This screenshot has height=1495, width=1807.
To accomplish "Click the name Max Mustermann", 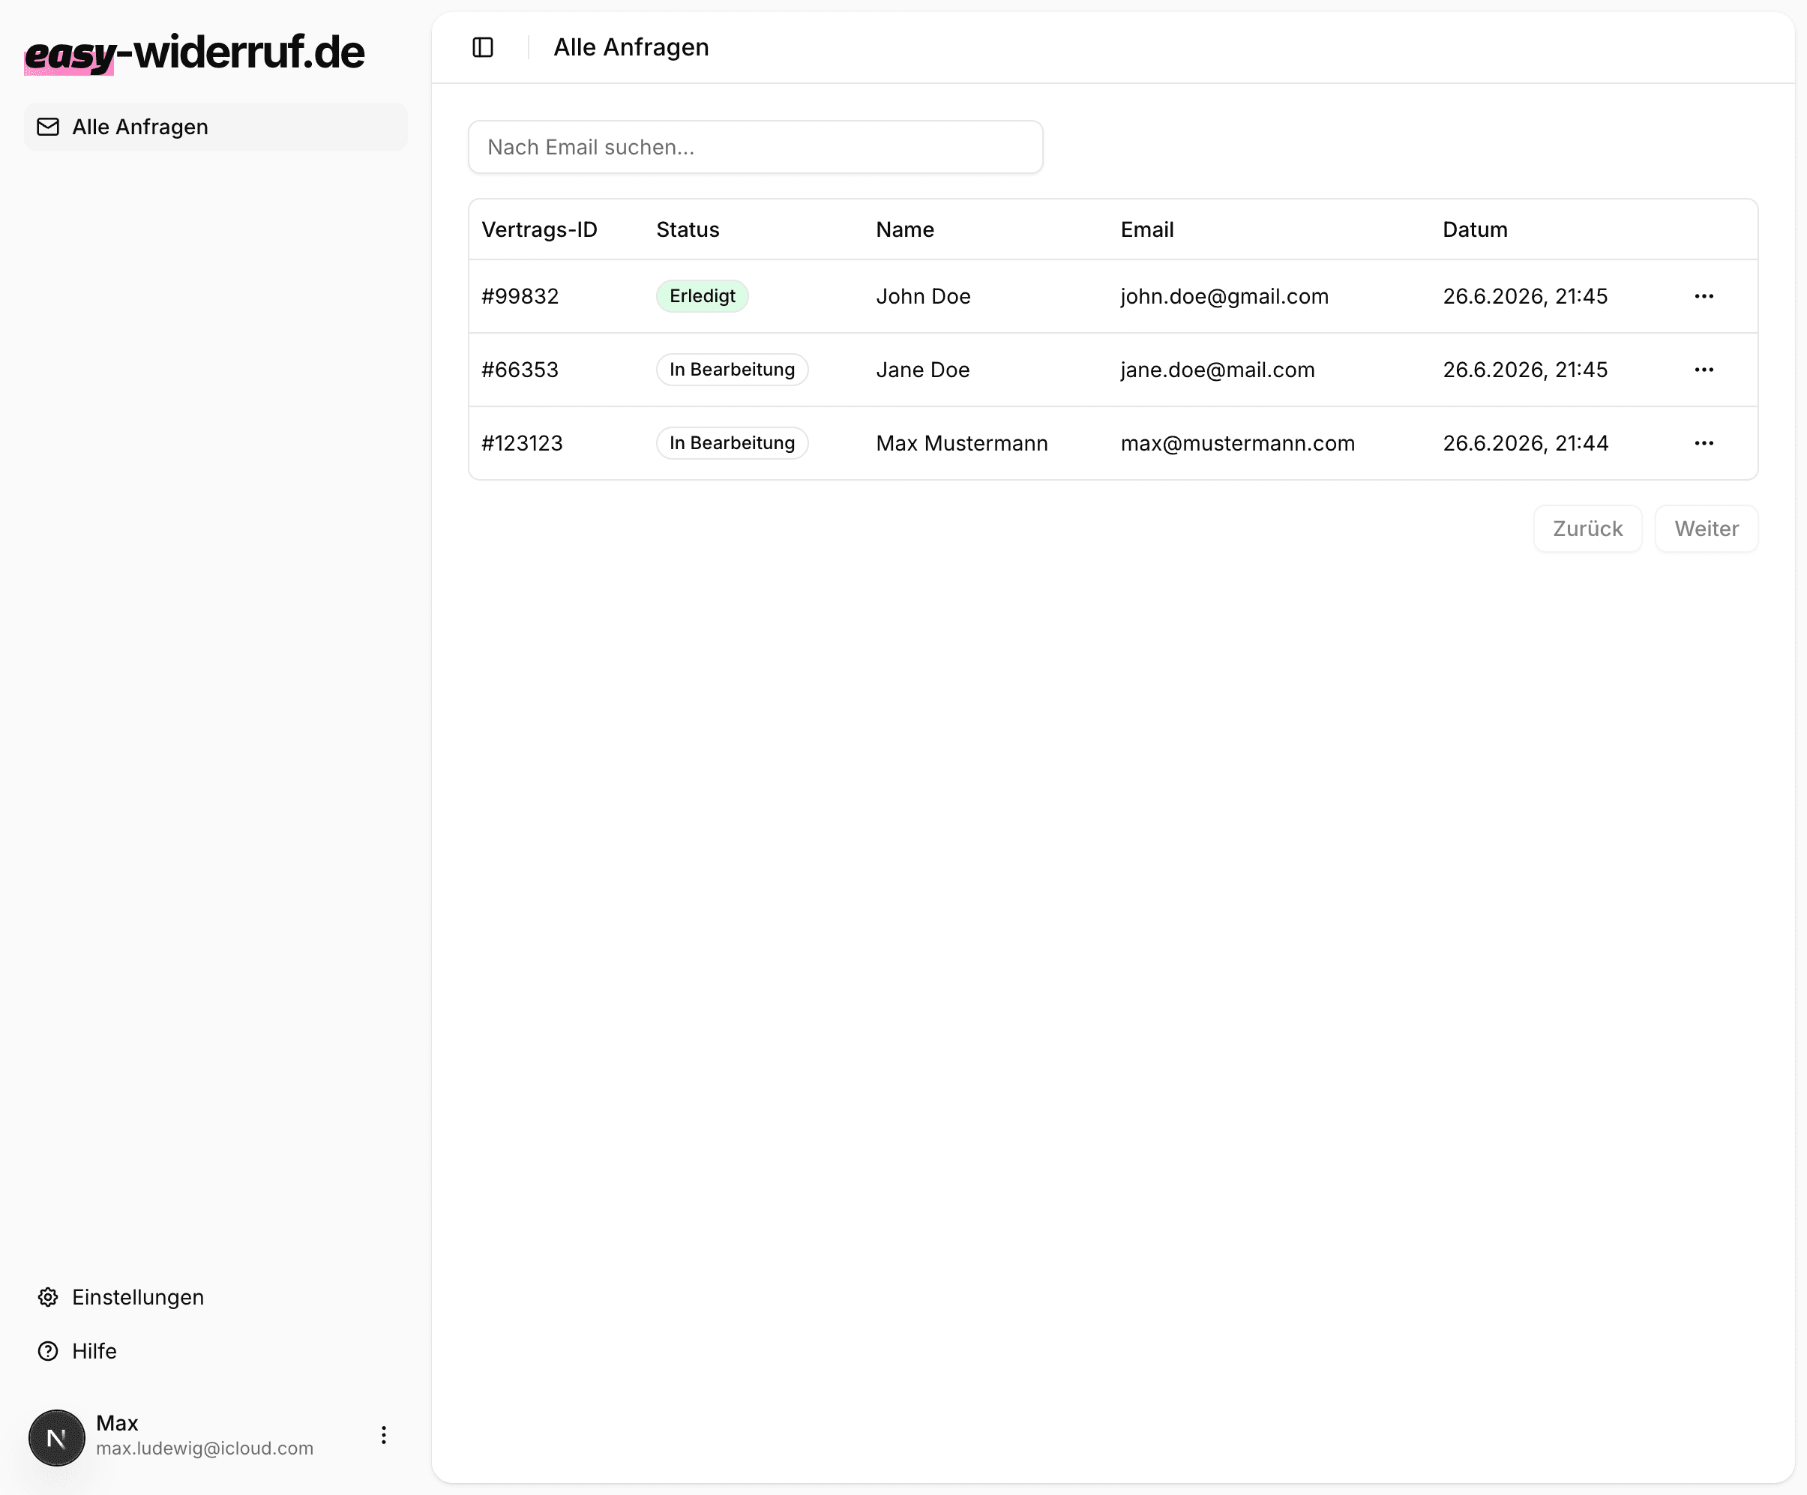I will (x=962, y=443).
